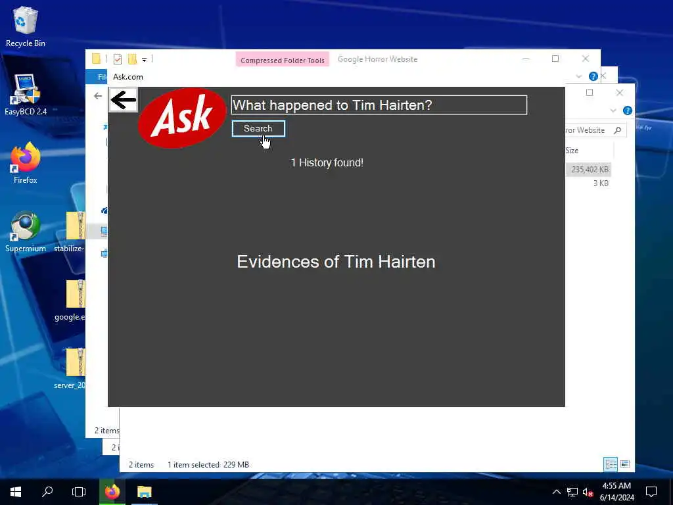Click the Help icon in rear Explorer window

pyautogui.click(x=627, y=110)
